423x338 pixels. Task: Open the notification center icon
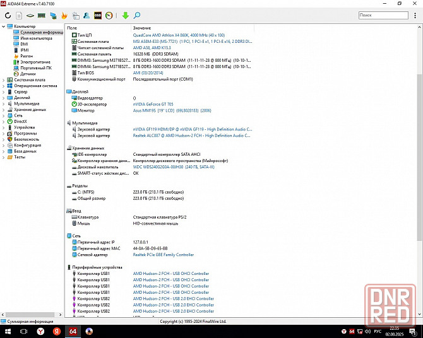[413, 331]
